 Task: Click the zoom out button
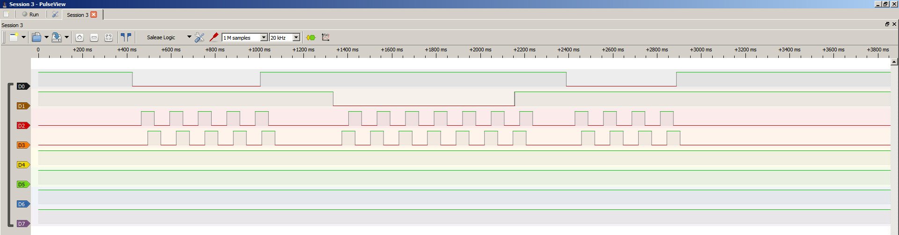click(x=94, y=37)
